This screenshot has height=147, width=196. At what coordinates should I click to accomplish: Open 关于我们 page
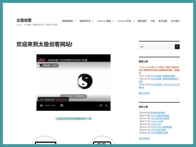pos(175,21)
